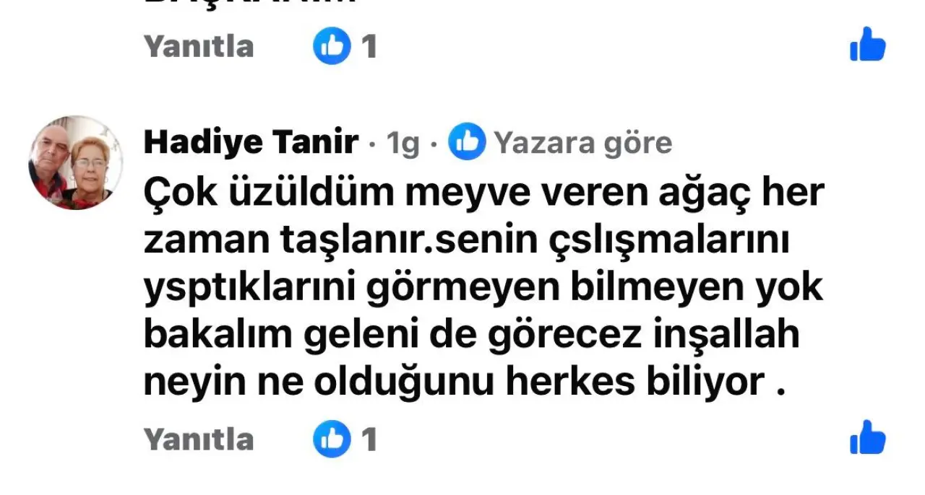Screen dimensions: 925x495
Task: Open reactions list icon under Hadiye's comment
Action: click(332, 439)
